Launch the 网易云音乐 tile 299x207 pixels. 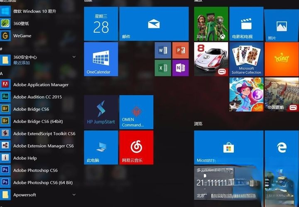136,148
